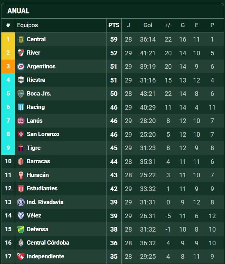
Task: Click the yellow position 1 badge
Action: pos(8,39)
